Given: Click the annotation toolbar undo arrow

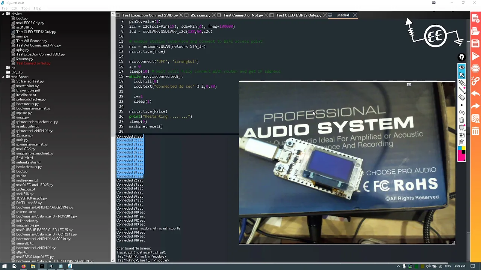Looking at the screenshot, I should coord(461,112).
